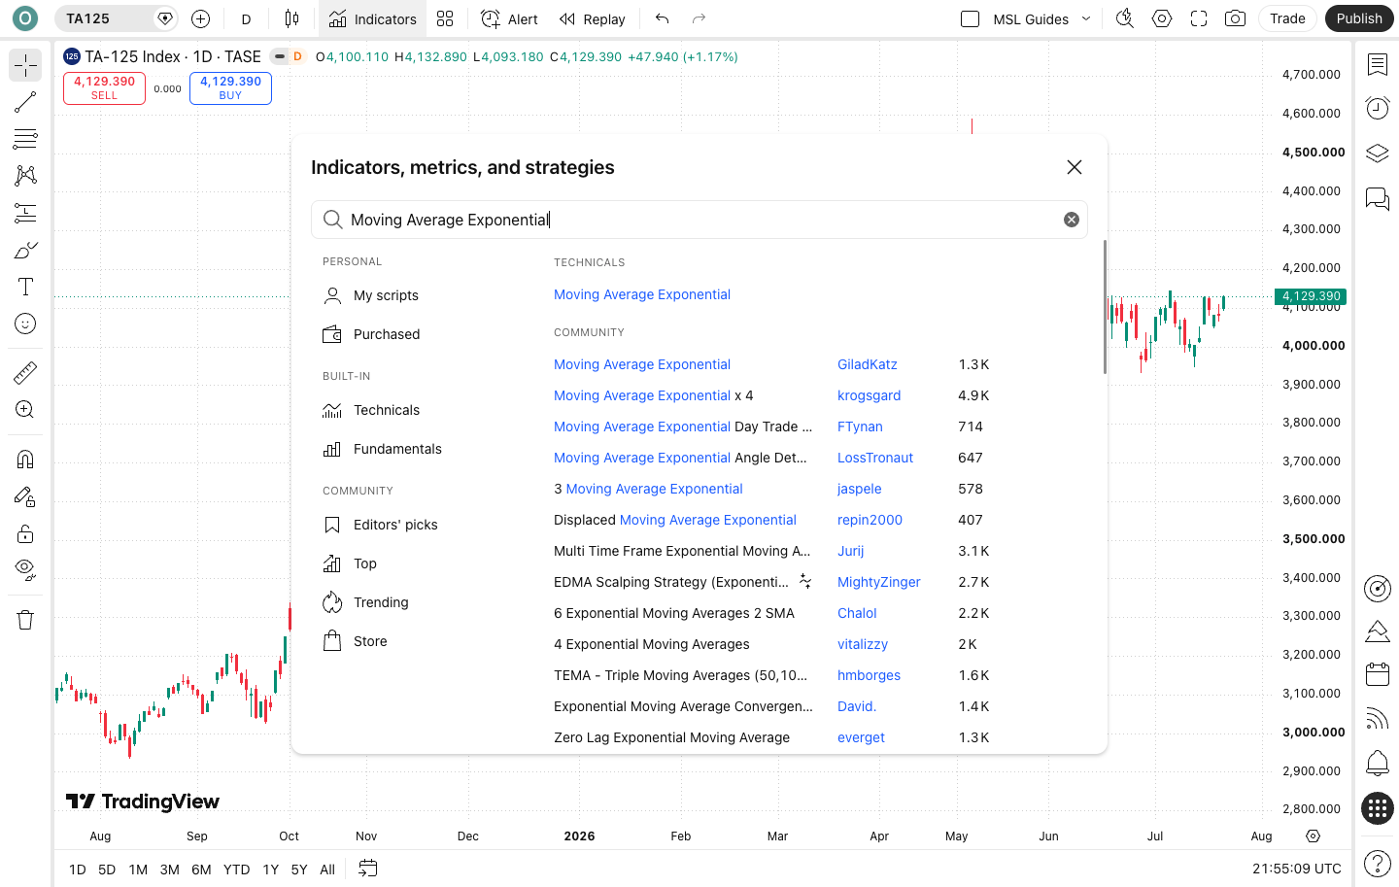Publish the chart idea

point(1359,18)
